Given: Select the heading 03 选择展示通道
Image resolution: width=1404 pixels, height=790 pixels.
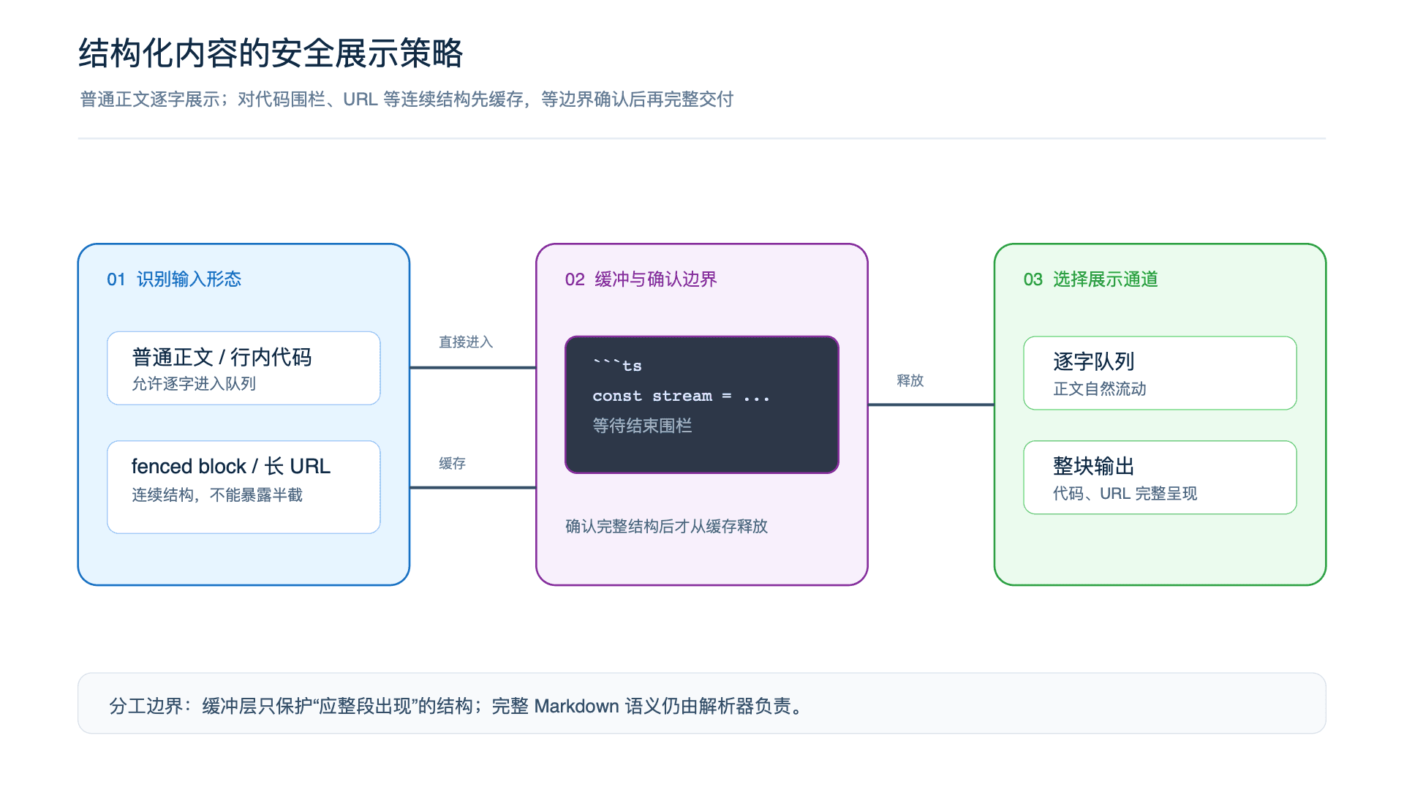Looking at the screenshot, I should (1090, 279).
